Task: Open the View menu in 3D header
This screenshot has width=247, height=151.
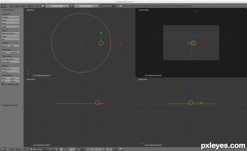Action: tap(12, 149)
